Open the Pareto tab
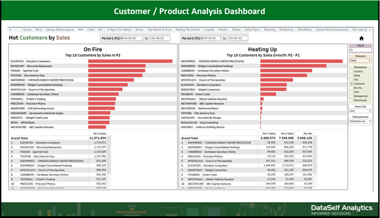This screenshot has width=380, height=218. [223, 29]
